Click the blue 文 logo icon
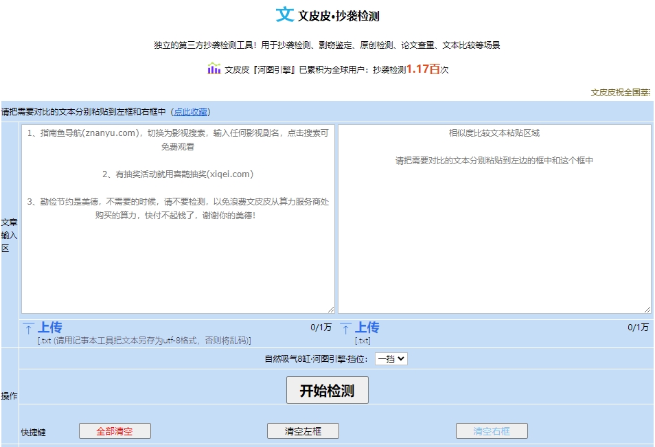655x447 pixels. (284, 14)
